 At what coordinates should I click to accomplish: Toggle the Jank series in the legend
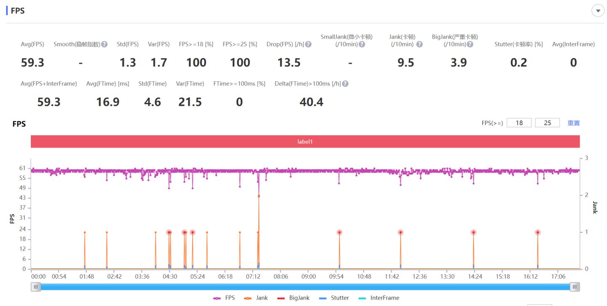256,298
